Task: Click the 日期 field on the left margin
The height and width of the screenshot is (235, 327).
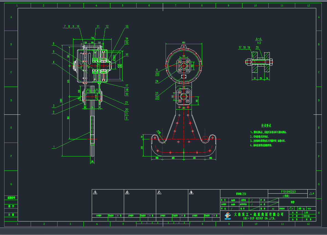Action: click(11, 215)
